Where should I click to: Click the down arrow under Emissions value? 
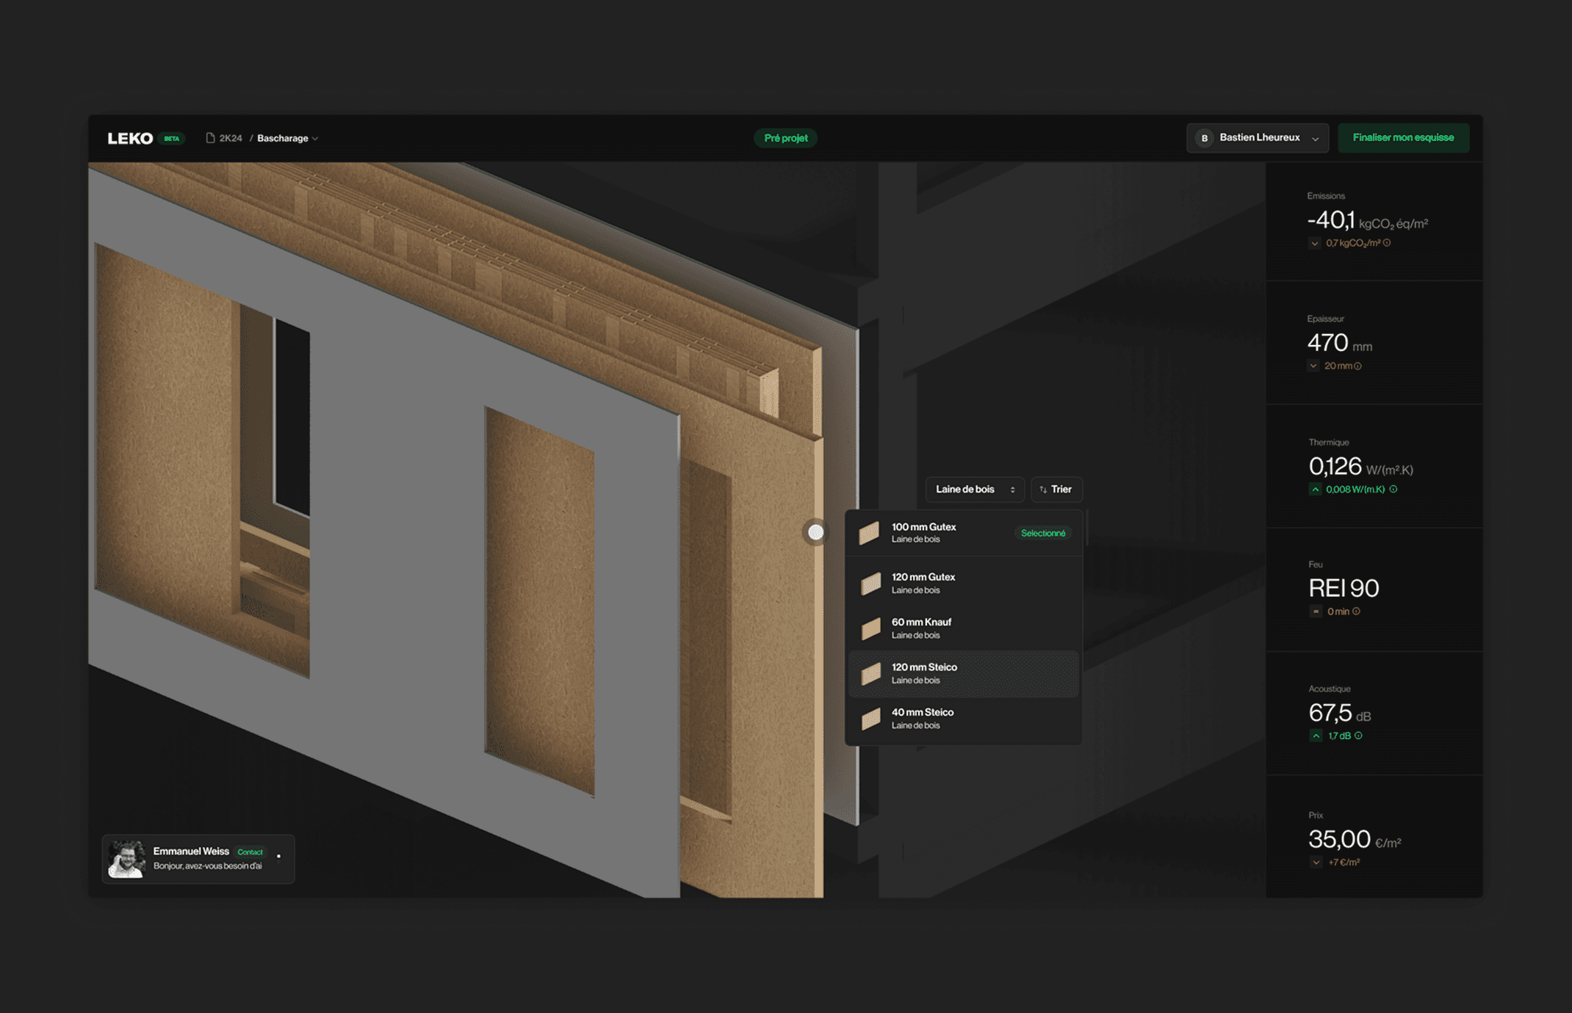pyautogui.click(x=1314, y=244)
